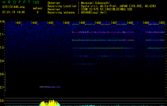The height and width of the screenshot is (106, 167).
Task: Click the Receiving antenna label
Action: pos(61,12)
